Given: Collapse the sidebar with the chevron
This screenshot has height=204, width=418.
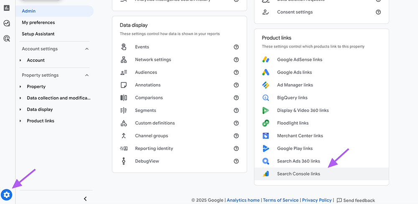Looking at the screenshot, I should pos(85,199).
